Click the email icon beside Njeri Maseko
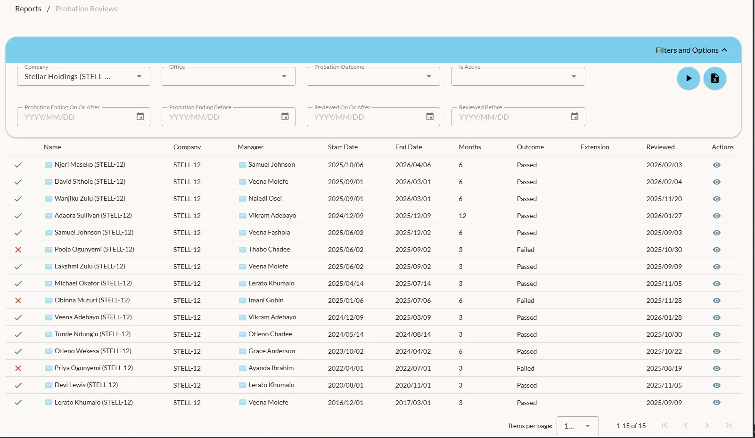This screenshot has width=755, height=438. pyautogui.click(x=49, y=165)
